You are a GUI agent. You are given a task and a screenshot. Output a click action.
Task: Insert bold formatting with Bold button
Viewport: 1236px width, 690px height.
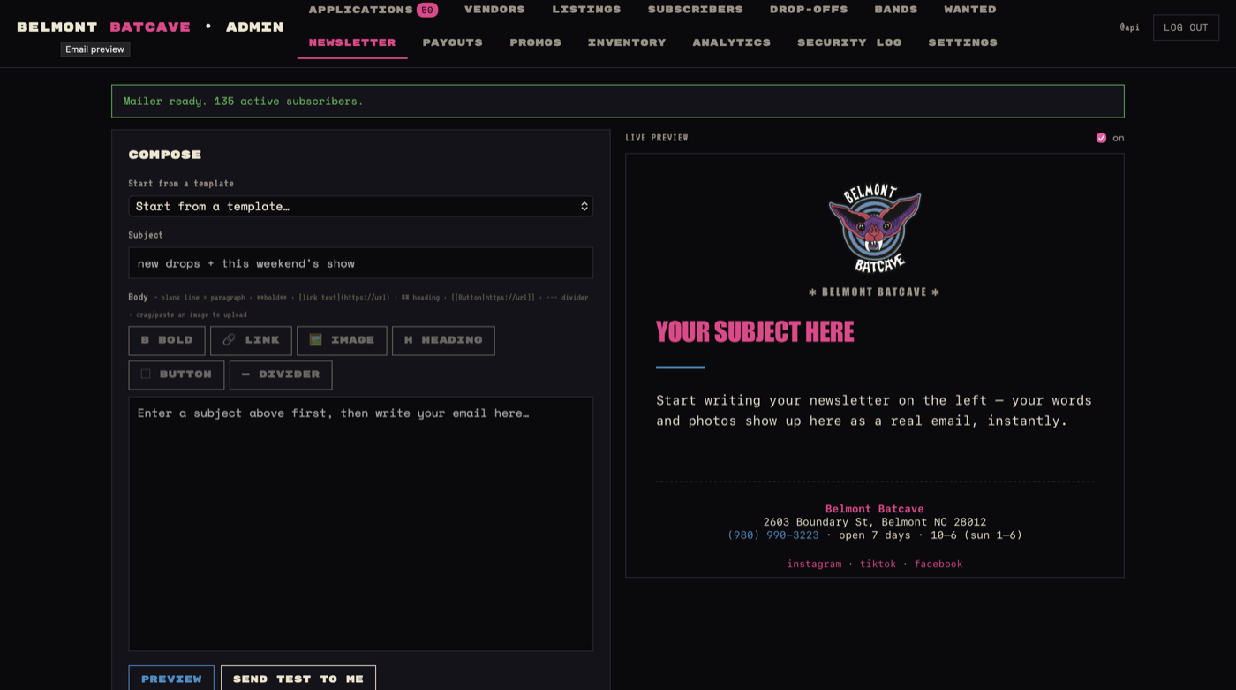167,340
